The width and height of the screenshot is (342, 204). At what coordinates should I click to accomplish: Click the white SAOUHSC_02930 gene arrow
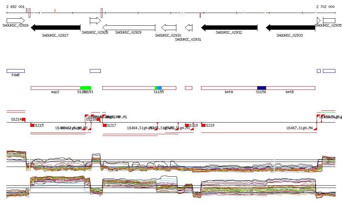[x=169, y=28]
